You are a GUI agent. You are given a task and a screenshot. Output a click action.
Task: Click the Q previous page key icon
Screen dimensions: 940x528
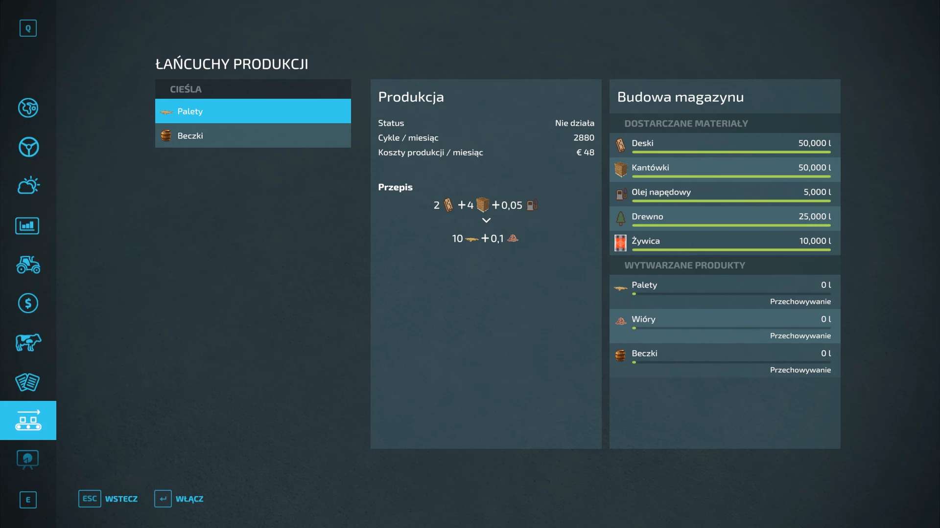(28, 28)
